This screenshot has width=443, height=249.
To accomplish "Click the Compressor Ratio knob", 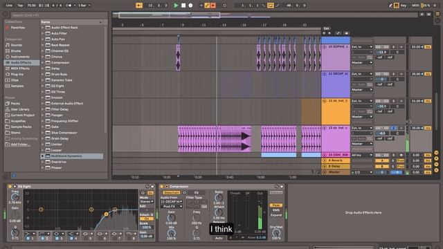I will click(x=219, y=199).
